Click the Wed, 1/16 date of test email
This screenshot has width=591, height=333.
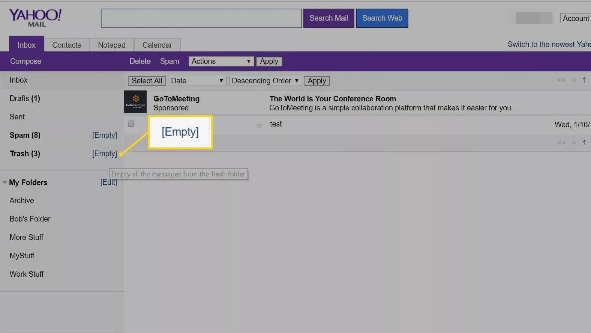[573, 125]
